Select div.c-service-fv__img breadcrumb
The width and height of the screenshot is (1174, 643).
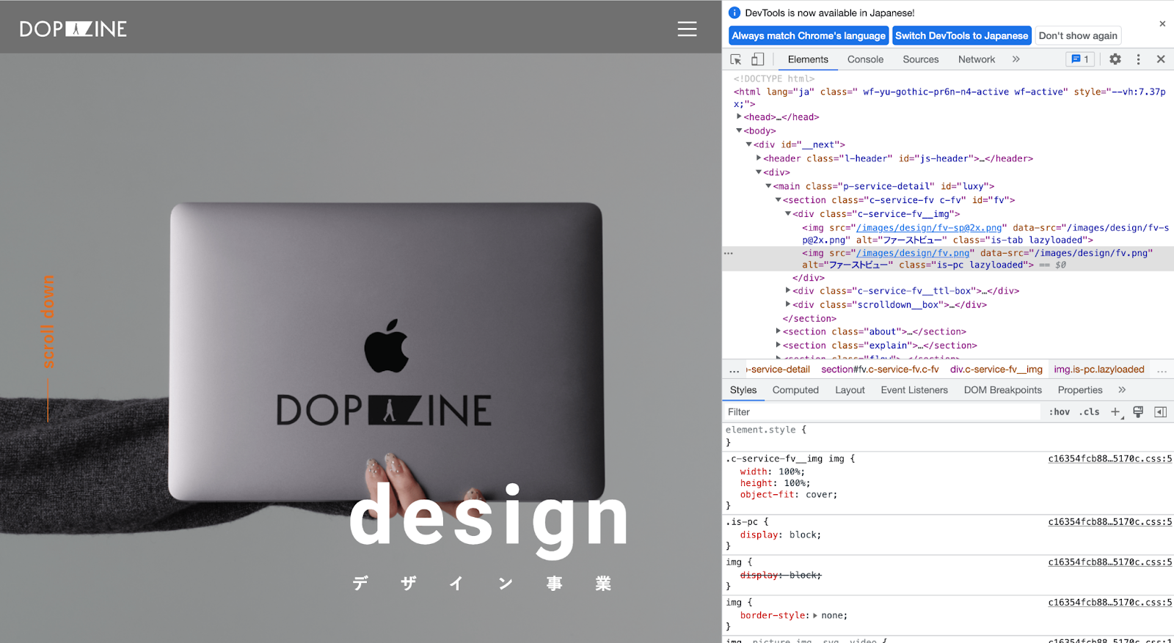point(996,370)
